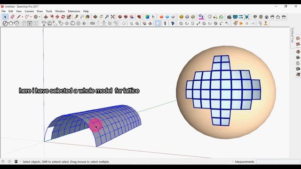Click the blue monitor toolbar icon
Image resolution: width=301 pixels, height=169 pixels.
click(x=235, y=17)
